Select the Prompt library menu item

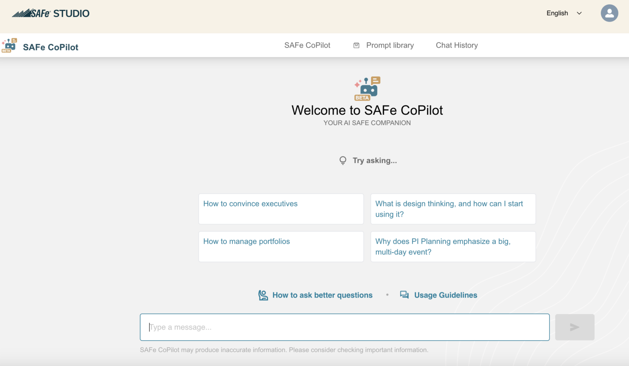pyautogui.click(x=390, y=45)
